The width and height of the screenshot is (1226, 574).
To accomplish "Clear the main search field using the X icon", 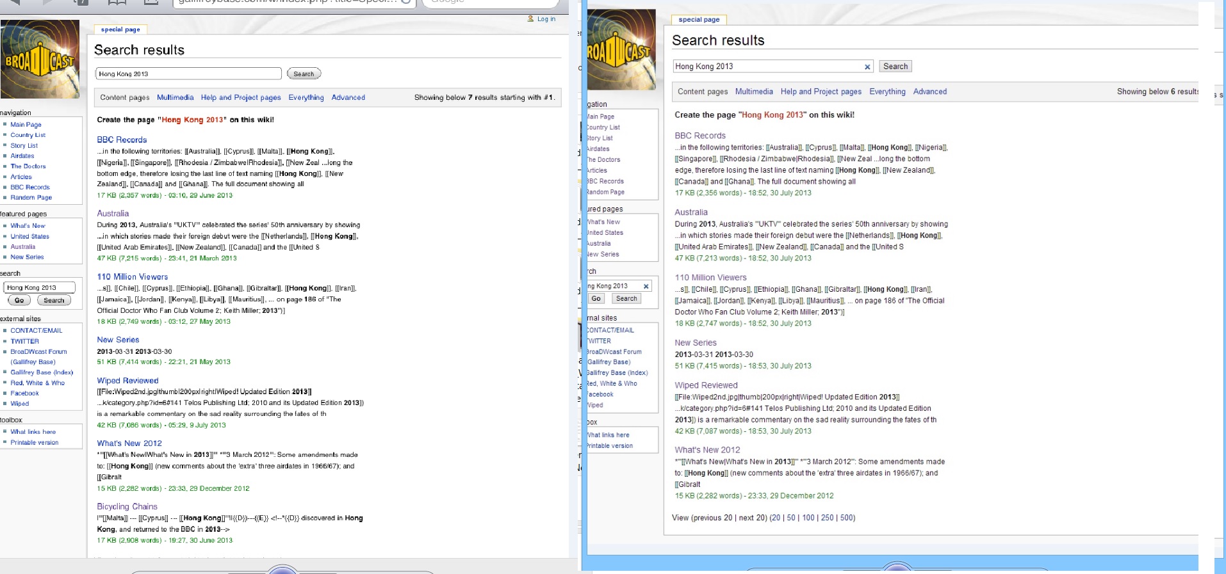I will (x=867, y=67).
